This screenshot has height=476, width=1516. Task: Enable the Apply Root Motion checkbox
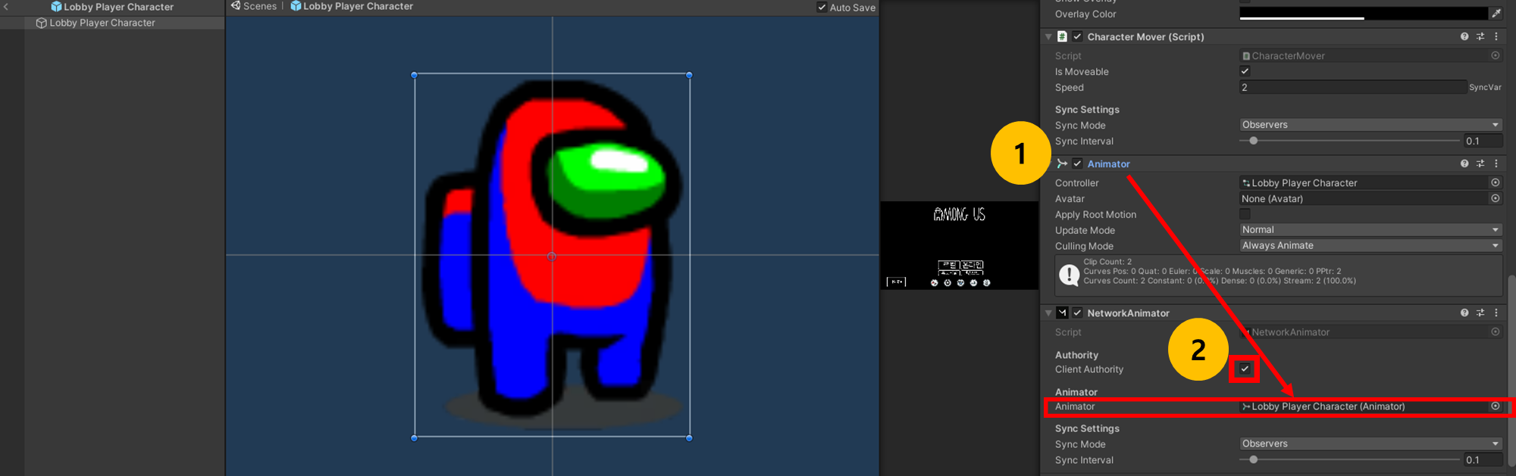coord(1245,214)
